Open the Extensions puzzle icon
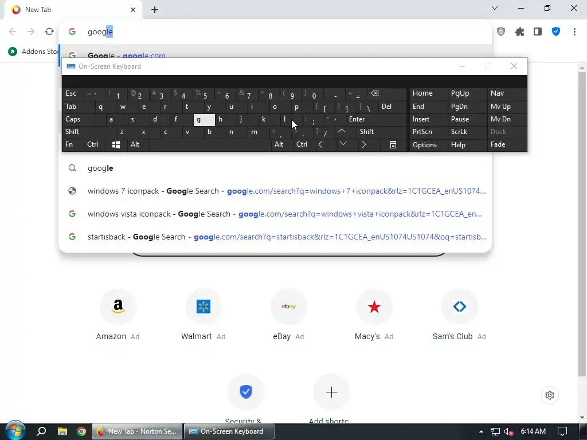 (519, 32)
